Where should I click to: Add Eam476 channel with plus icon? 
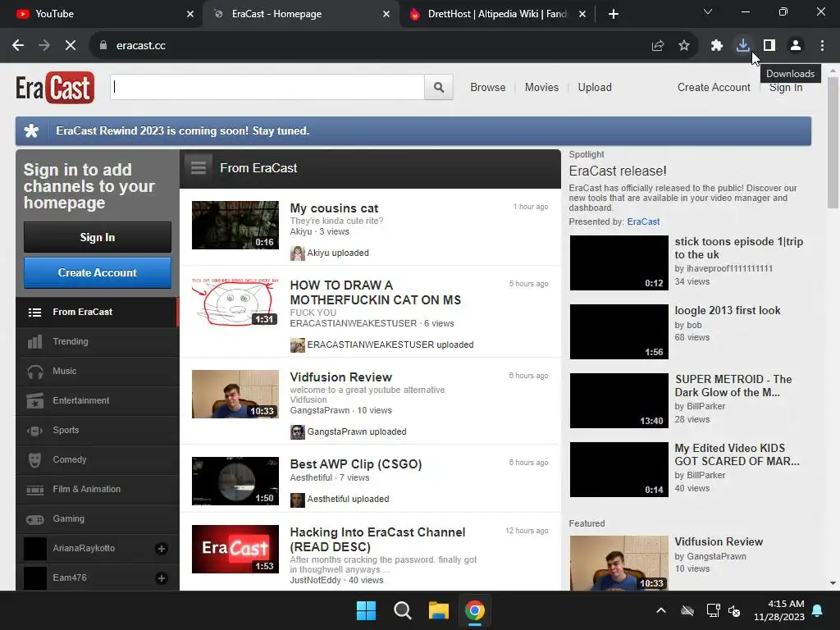pos(162,578)
